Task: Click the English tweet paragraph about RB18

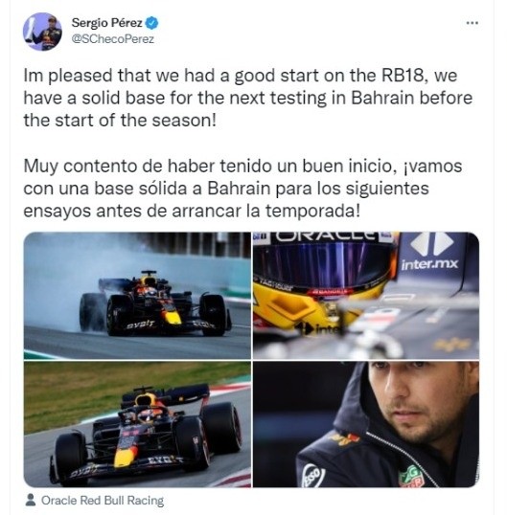Action: pos(248,98)
